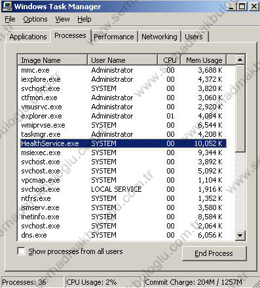Click the 8,584 K memory value
Image resolution: width=260 pixels, height=288 pixels.
(x=210, y=217)
